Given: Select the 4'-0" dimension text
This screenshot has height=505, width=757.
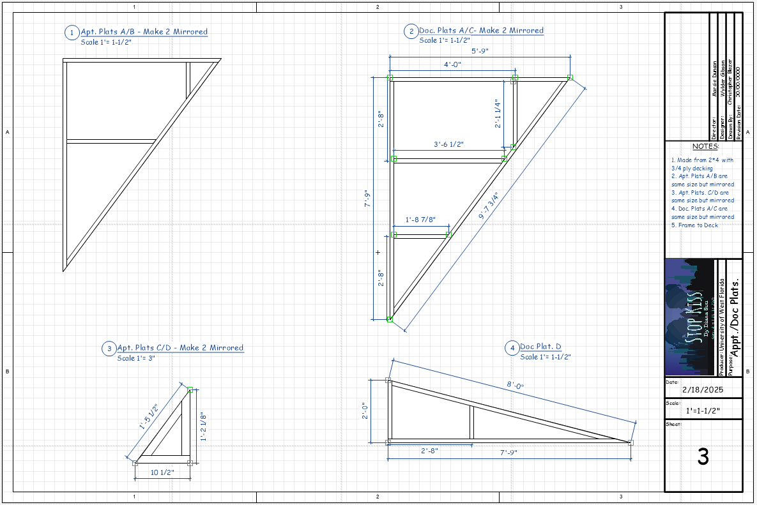Looking at the screenshot, I should [x=452, y=64].
